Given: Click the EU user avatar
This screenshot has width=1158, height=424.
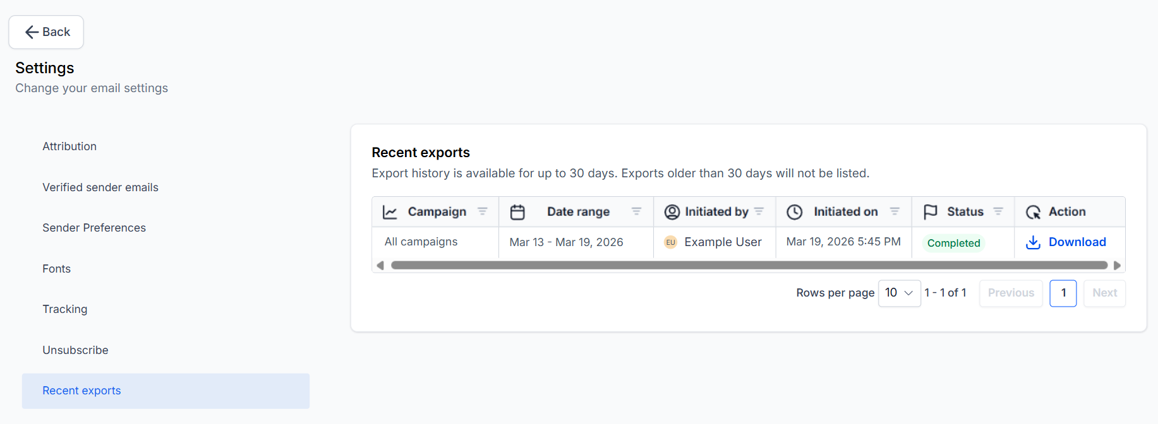Looking at the screenshot, I should pos(670,242).
